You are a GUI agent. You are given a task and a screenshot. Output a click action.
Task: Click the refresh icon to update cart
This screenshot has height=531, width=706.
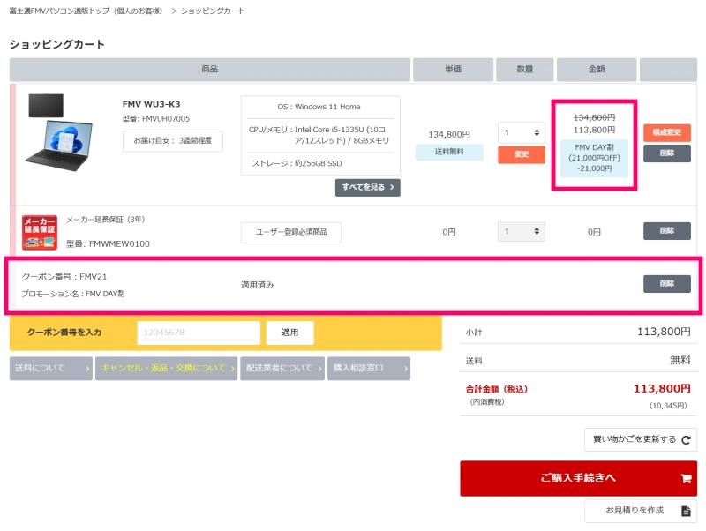point(685,439)
